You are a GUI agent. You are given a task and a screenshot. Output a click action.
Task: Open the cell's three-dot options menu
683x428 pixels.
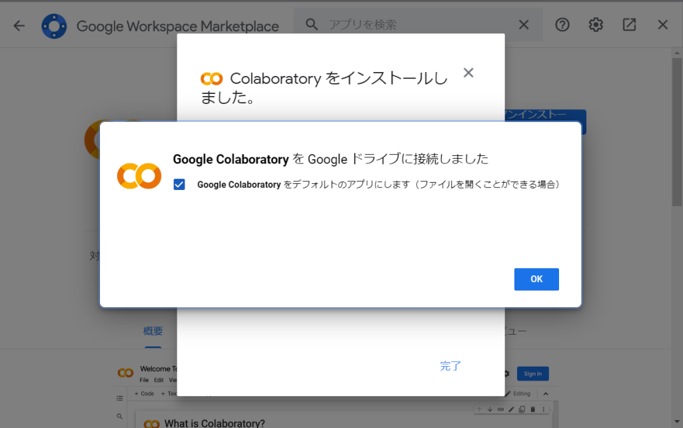[544, 409]
